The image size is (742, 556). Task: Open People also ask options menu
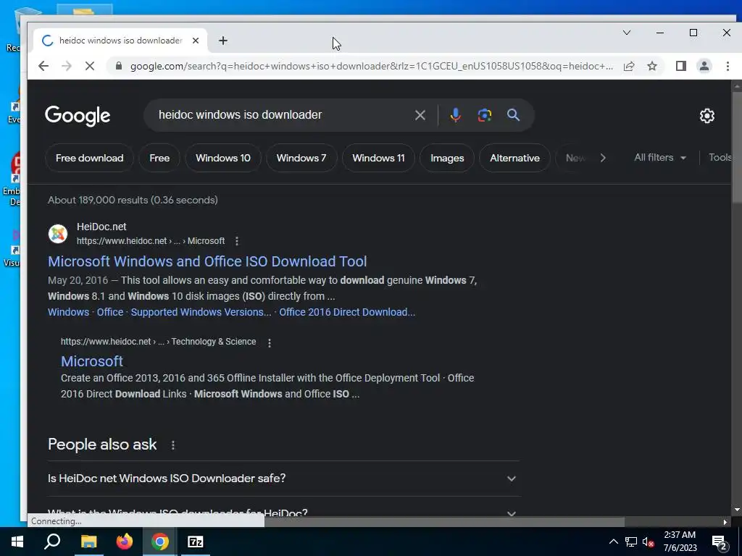[x=172, y=445]
